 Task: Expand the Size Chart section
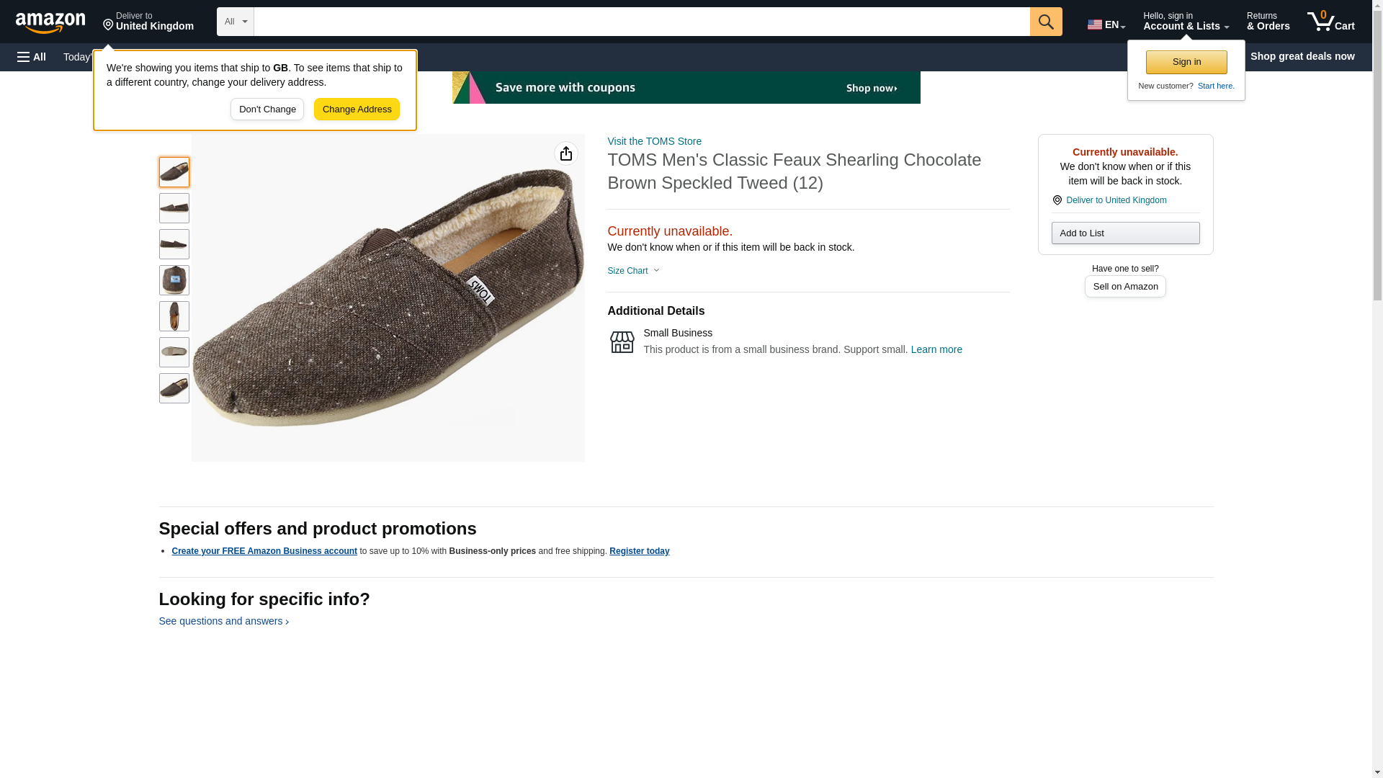pyautogui.click(x=633, y=271)
